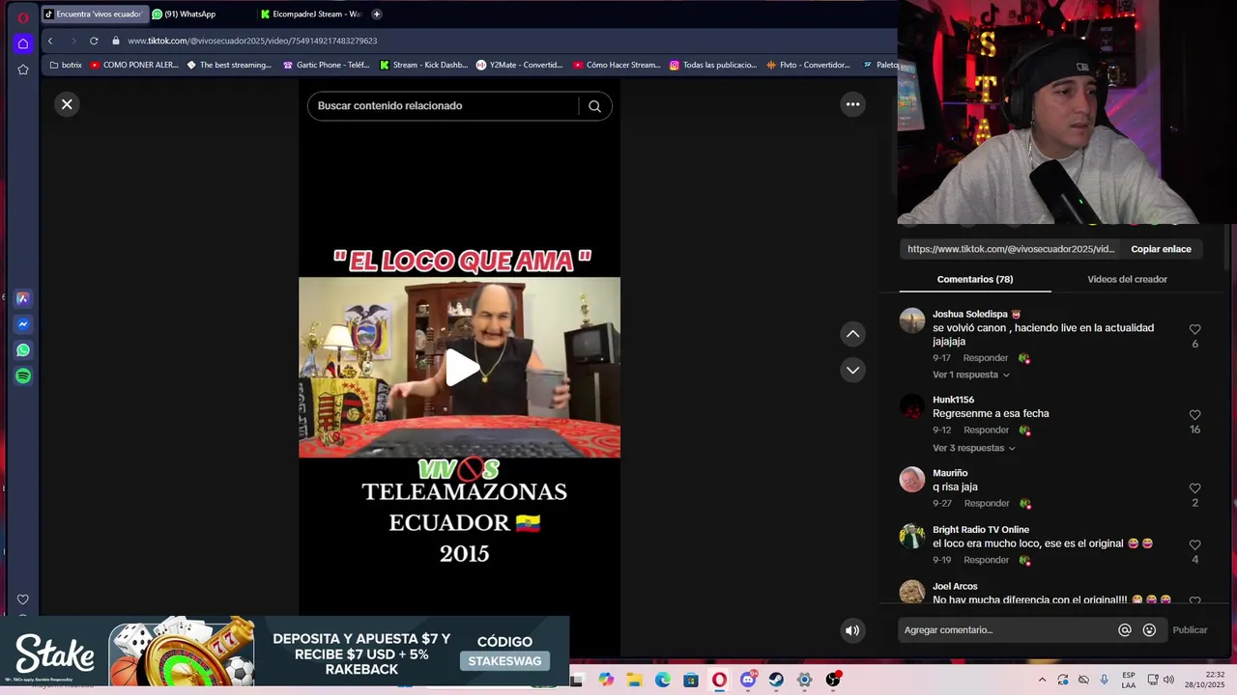Reply to Joshua Soledispa's comment
The height and width of the screenshot is (695, 1237).
[x=986, y=358]
